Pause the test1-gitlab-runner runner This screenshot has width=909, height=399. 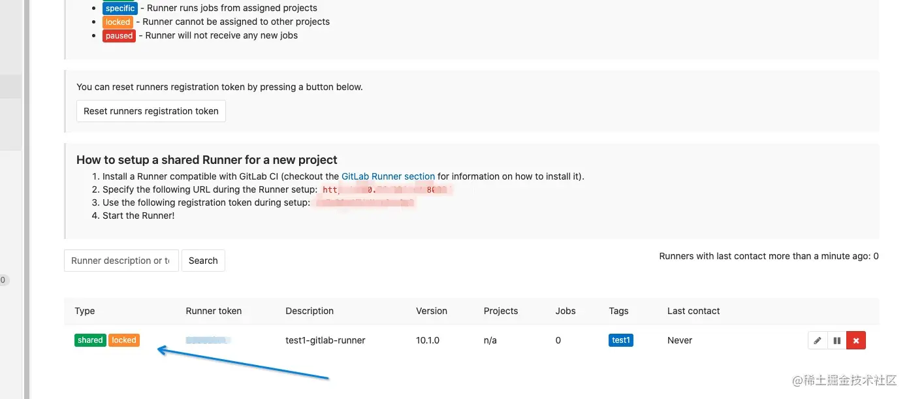837,340
